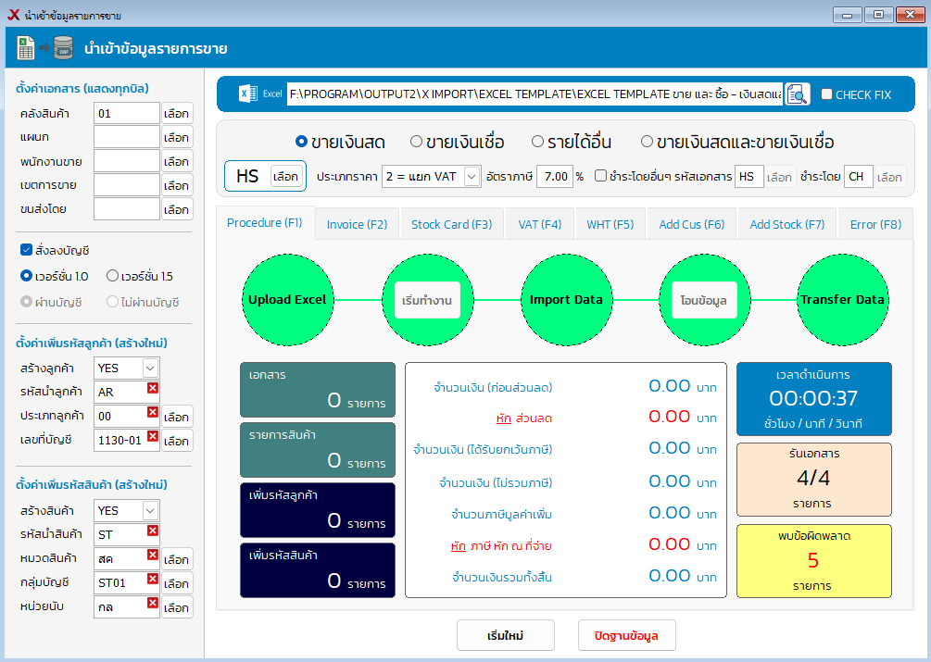Clear หน่วยนับ field with red X

153,603
